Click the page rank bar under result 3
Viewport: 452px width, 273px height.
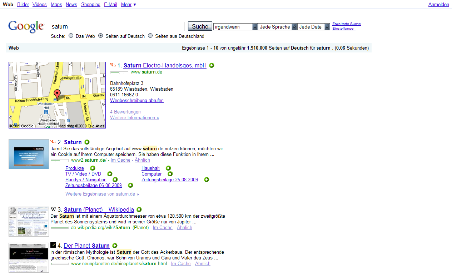60,228
